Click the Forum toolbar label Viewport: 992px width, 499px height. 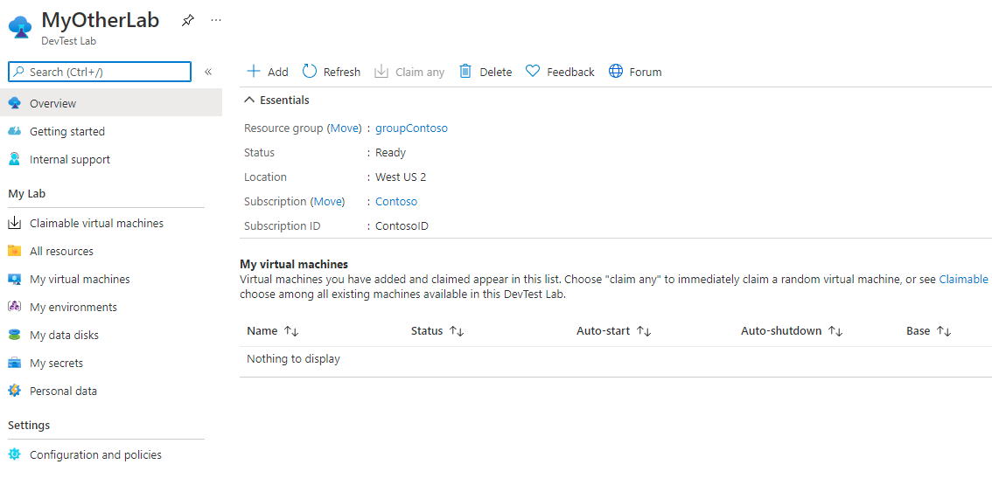646,72
